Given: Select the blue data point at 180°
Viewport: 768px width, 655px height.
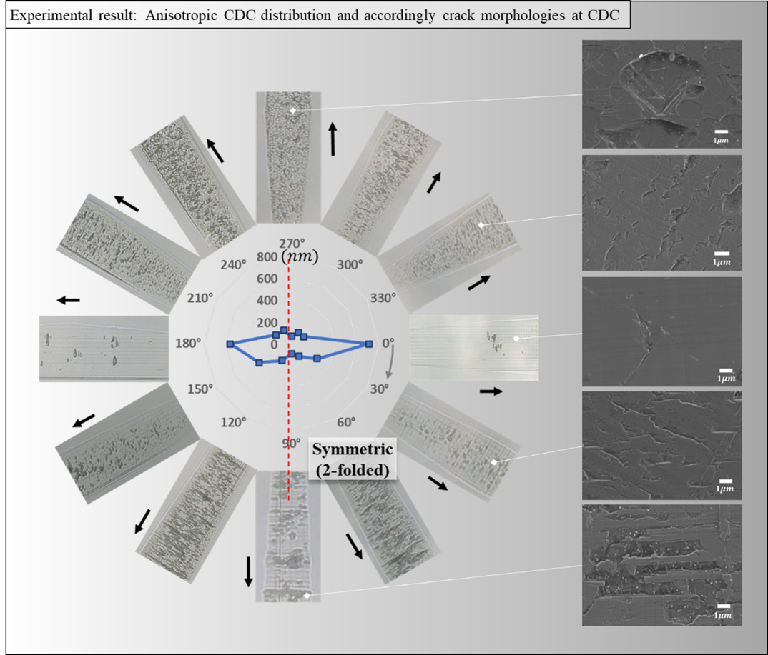Looking at the screenshot, I should click(230, 344).
